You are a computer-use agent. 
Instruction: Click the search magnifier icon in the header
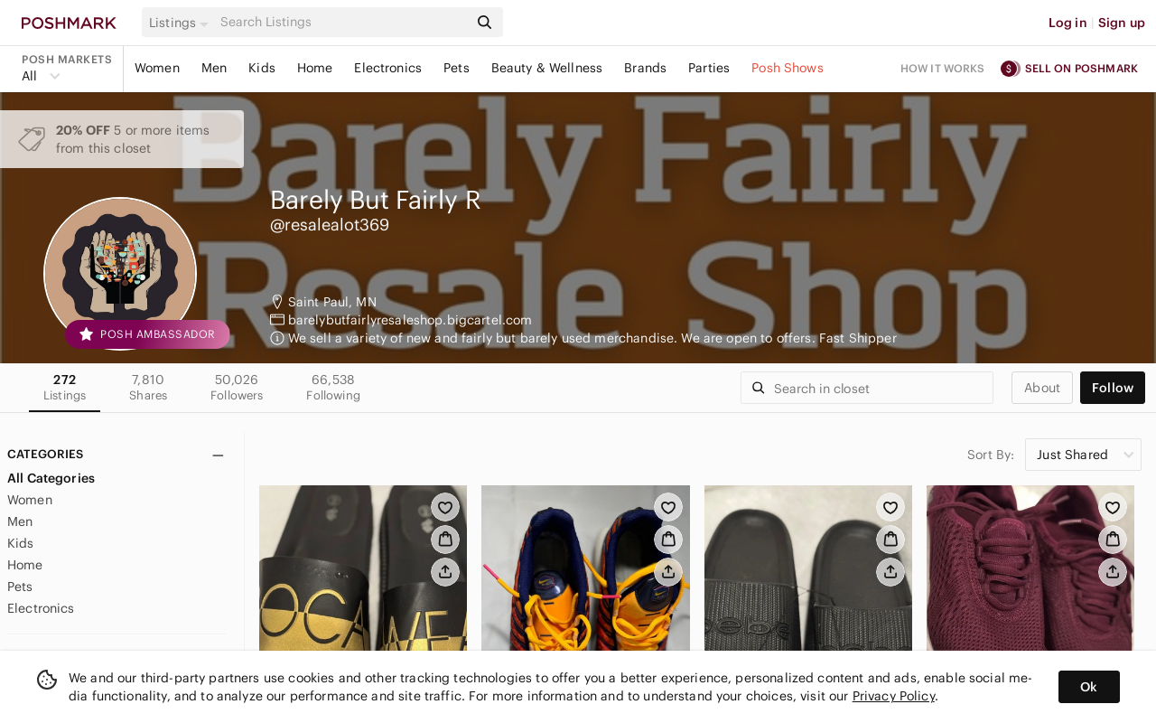point(485,23)
